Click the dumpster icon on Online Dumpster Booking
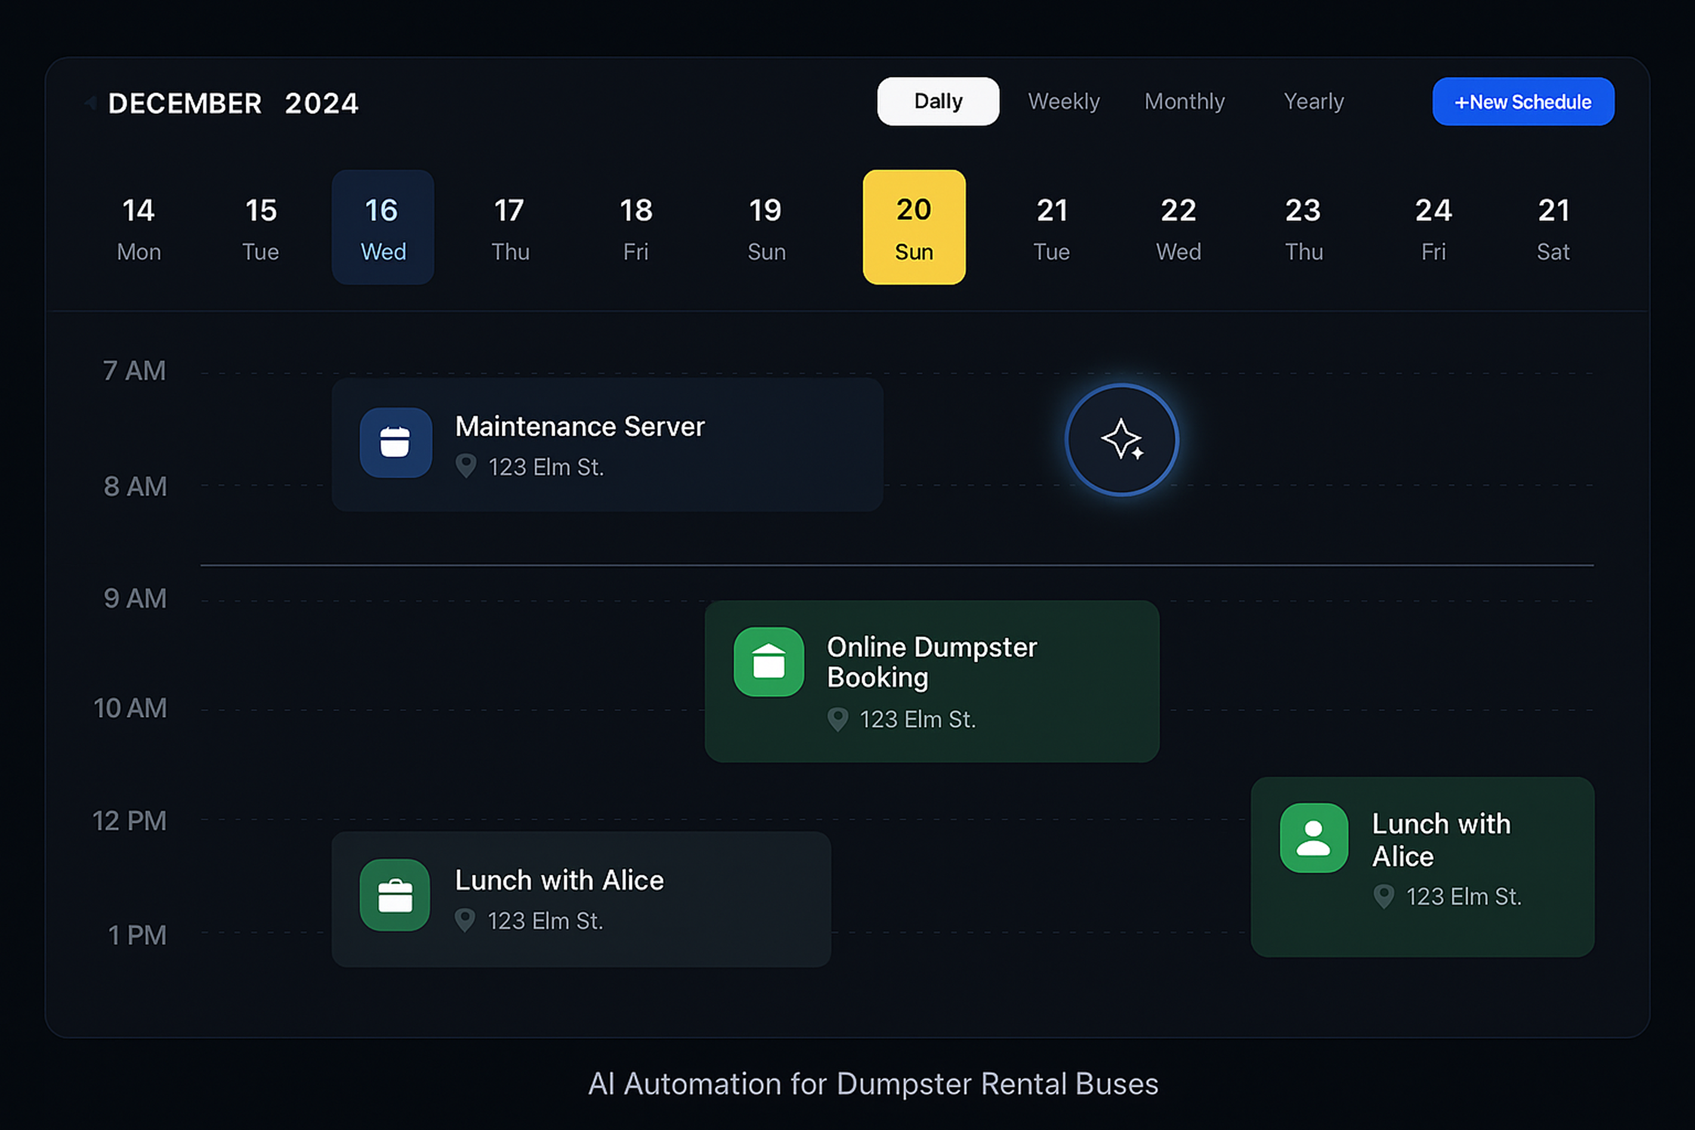Image resolution: width=1695 pixels, height=1130 pixels. point(768,663)
